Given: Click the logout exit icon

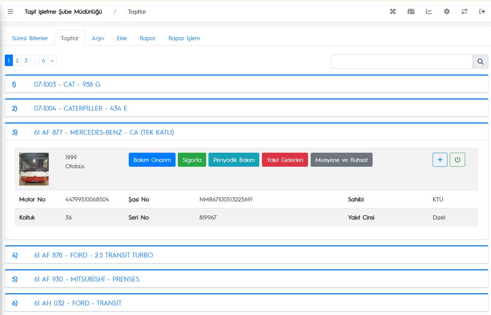Looking at the screenshot, I should (x=482, y=12).
